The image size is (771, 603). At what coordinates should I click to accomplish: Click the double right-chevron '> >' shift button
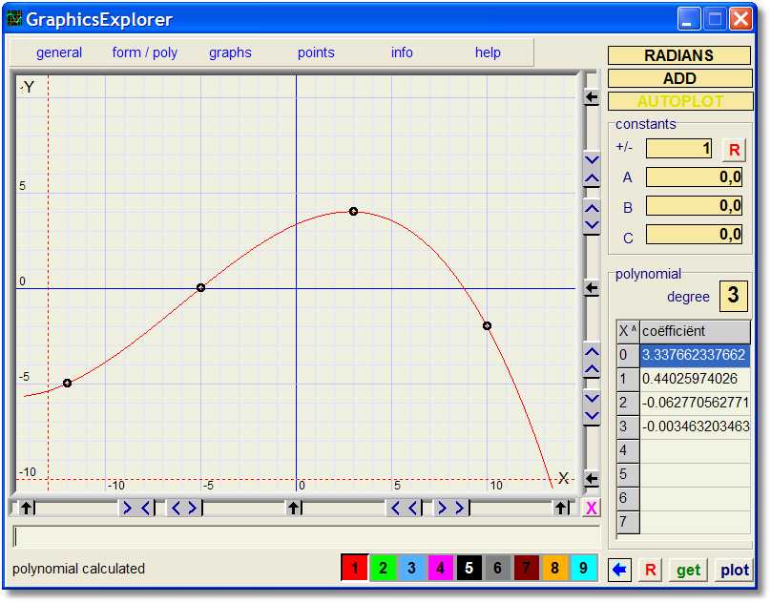tap(451, 508)
